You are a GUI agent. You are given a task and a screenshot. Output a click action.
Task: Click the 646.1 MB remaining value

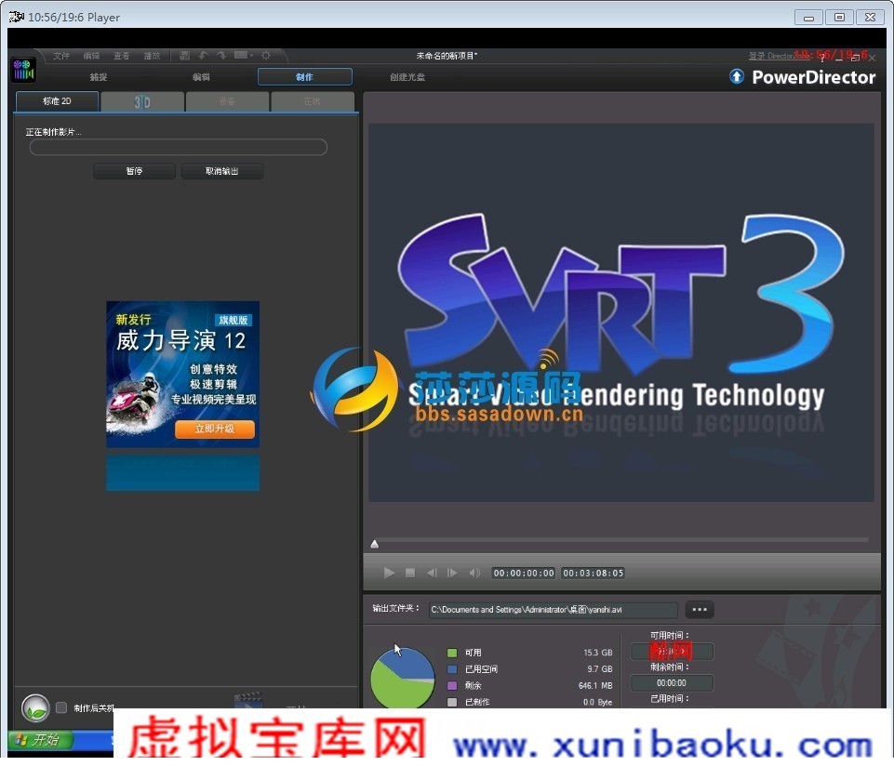pos(595,685)
